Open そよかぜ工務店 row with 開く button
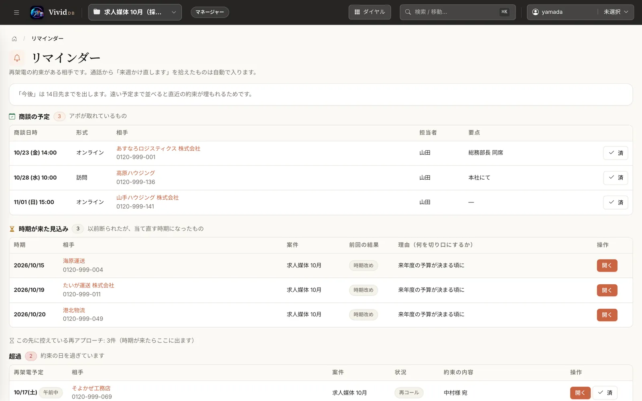 click(x=580, y=393)
